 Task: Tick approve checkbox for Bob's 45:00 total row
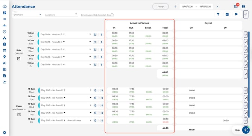pyautogui.click(x=246, y=74)
